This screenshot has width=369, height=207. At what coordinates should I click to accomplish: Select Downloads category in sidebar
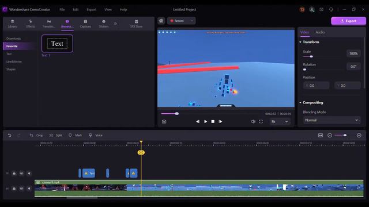(13, 39)
